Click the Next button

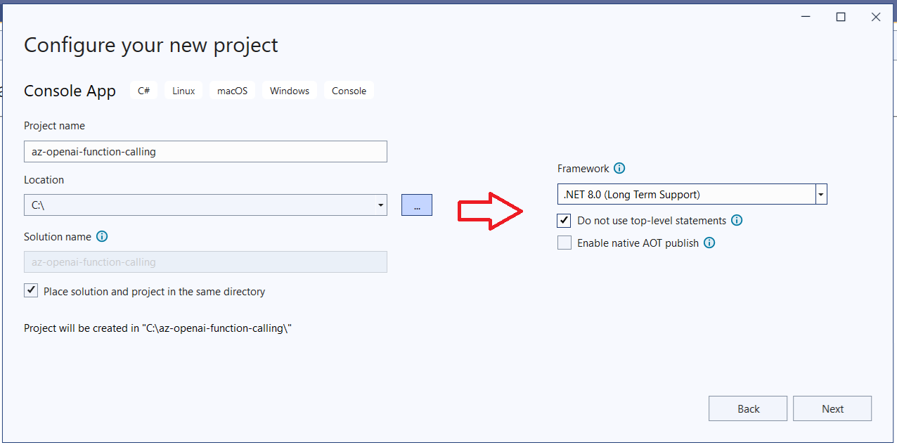pos(832,409)
